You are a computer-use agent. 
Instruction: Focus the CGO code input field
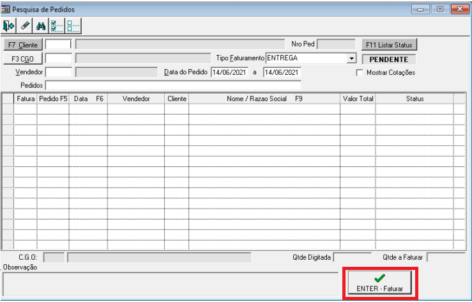tap(58, 58)
